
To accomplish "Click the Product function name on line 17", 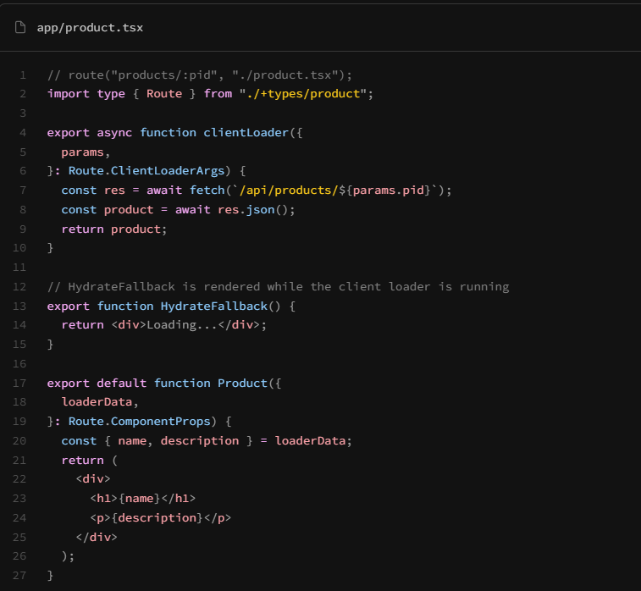I will point(242,384).
